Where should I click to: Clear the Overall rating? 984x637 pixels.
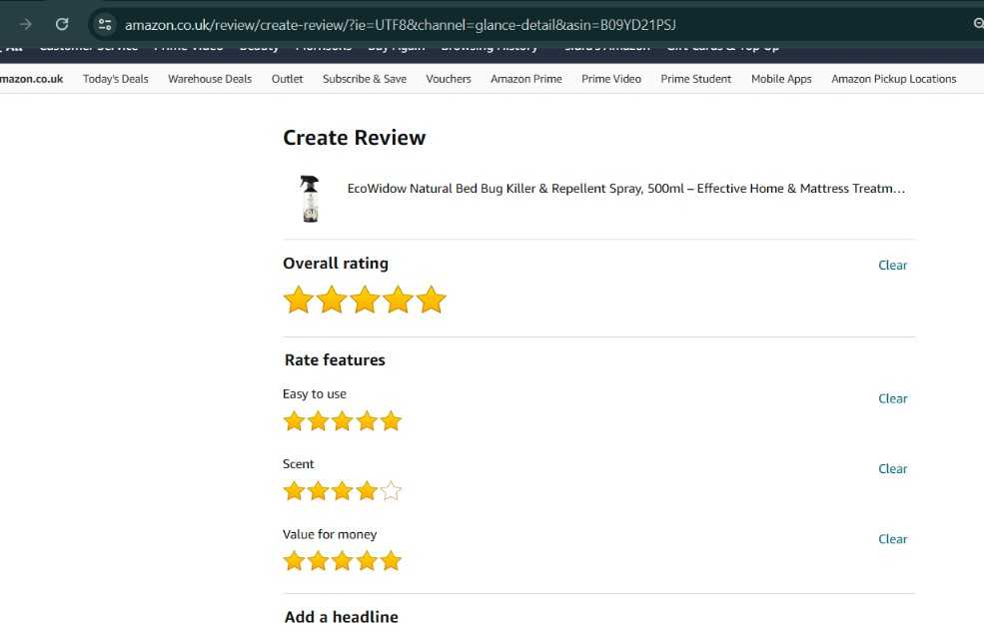click(x=892, y=266)
